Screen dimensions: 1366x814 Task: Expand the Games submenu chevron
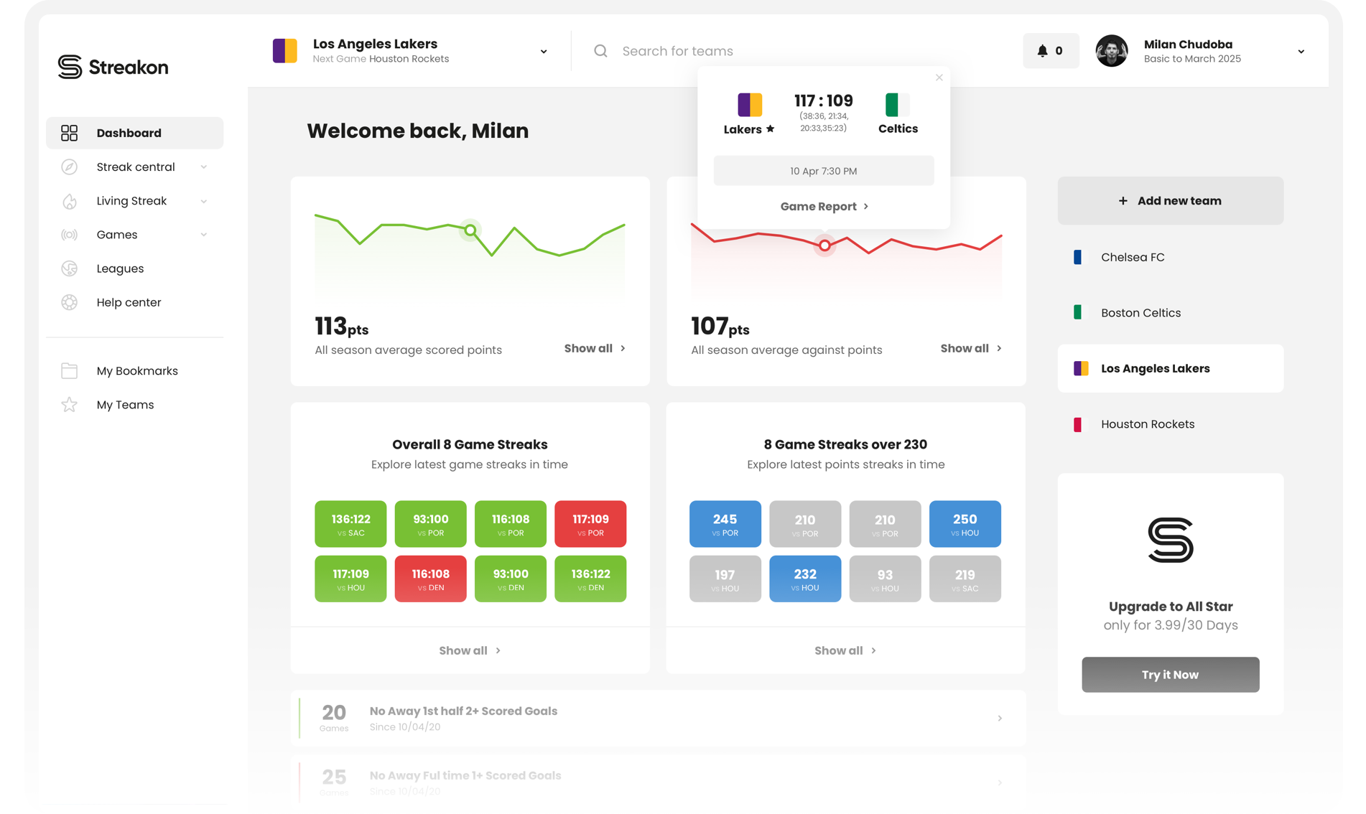[204, 235]
